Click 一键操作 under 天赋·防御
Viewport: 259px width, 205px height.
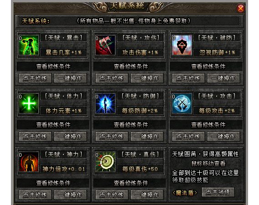point(147,137)
